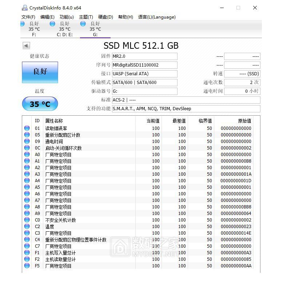Click the drive letter field G:

(x=144, y=91)
